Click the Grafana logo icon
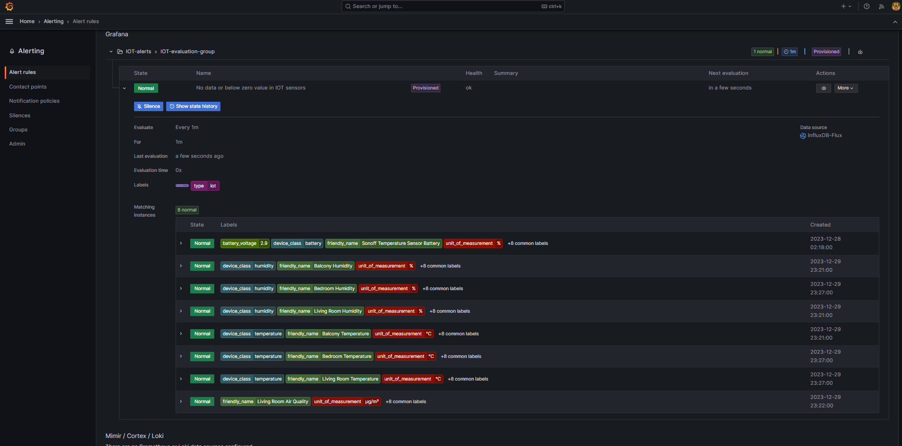902x446 pixels. (x=9, y=7)
